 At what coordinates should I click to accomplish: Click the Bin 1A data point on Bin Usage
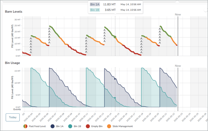pyautogui.click(x=115, y=79)
